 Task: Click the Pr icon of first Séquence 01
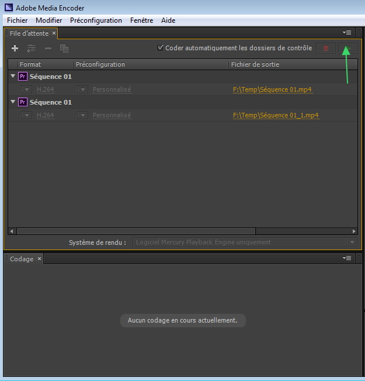tap(23, 77)
